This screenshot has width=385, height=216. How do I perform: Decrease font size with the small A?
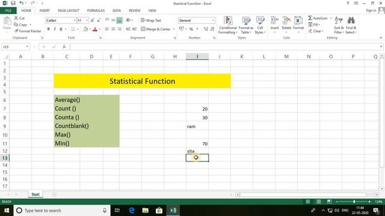pyautogui.click(x=99, y=20)
